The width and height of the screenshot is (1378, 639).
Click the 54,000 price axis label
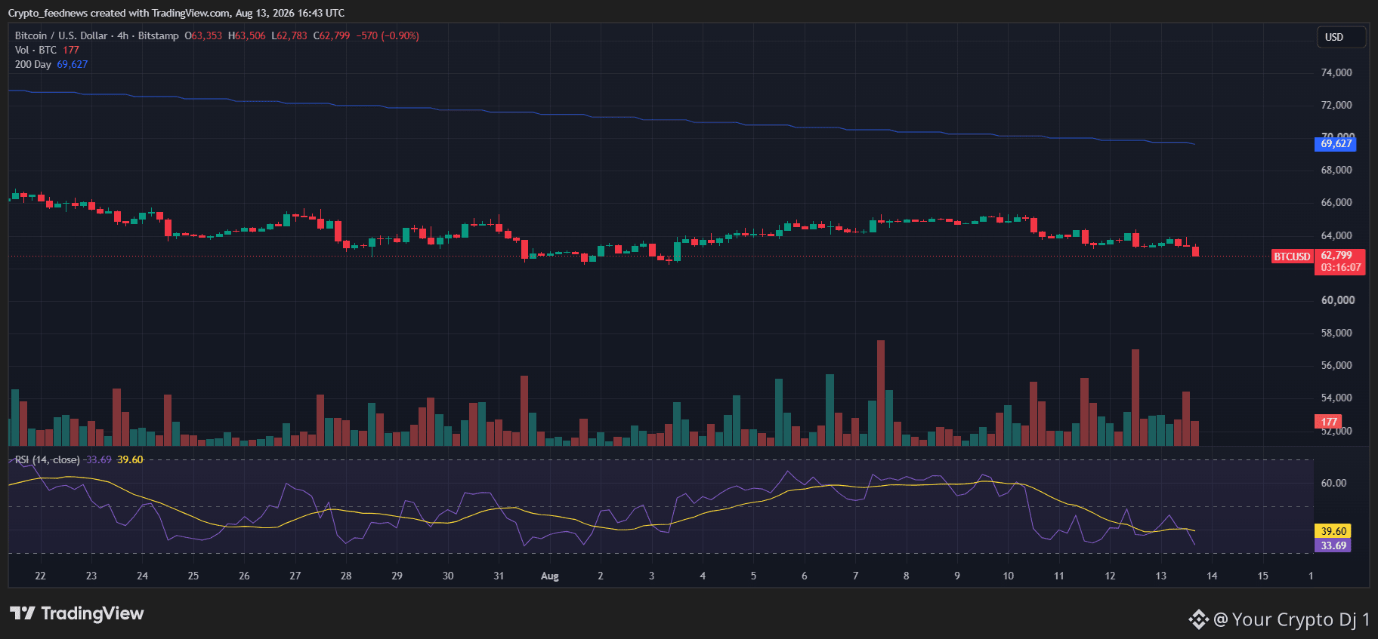[x=1336, y=398]
